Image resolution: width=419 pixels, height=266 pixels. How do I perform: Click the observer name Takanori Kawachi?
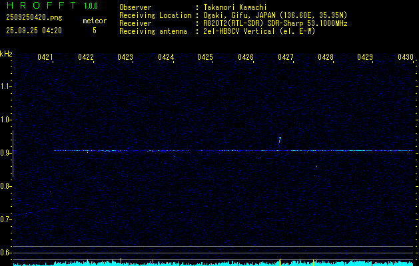pyautogui.click(x=235, y=7)
